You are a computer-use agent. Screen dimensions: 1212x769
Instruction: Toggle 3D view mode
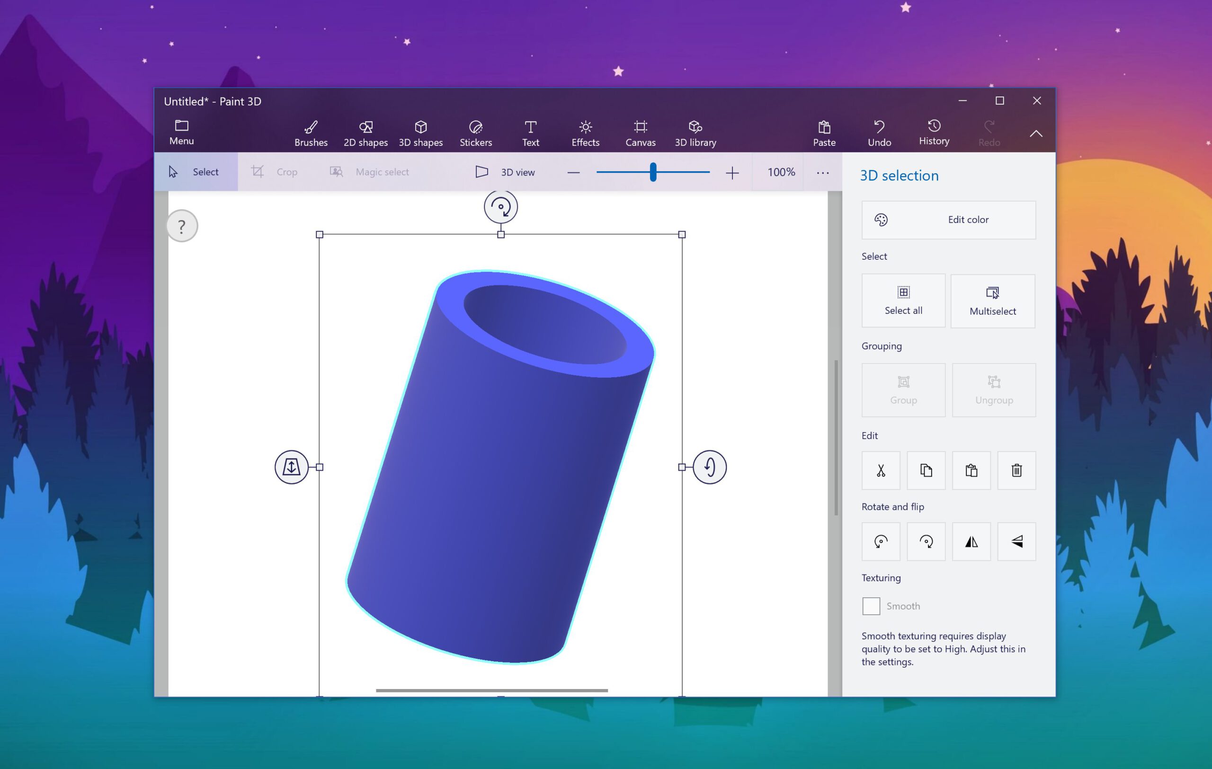pyautogui.click(x=505, y=172)
